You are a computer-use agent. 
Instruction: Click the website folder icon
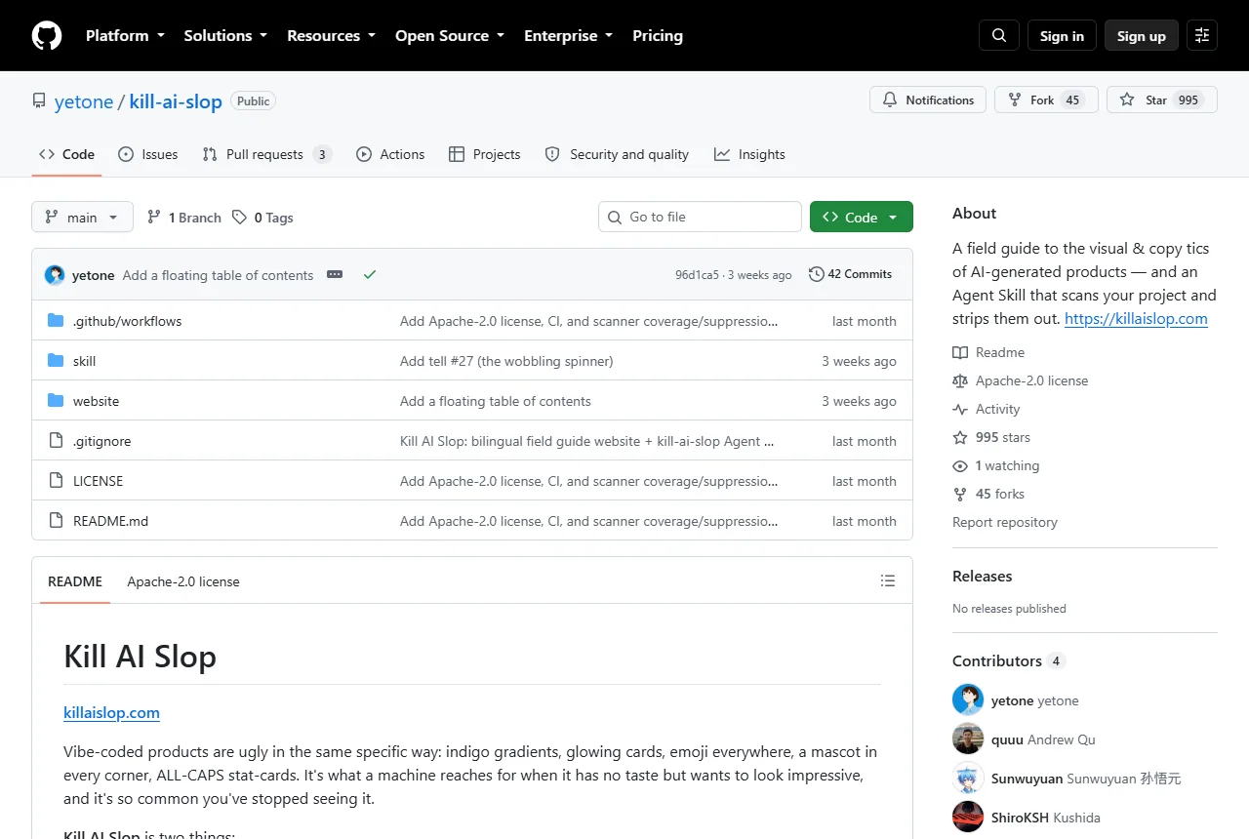tap(56, 401)
